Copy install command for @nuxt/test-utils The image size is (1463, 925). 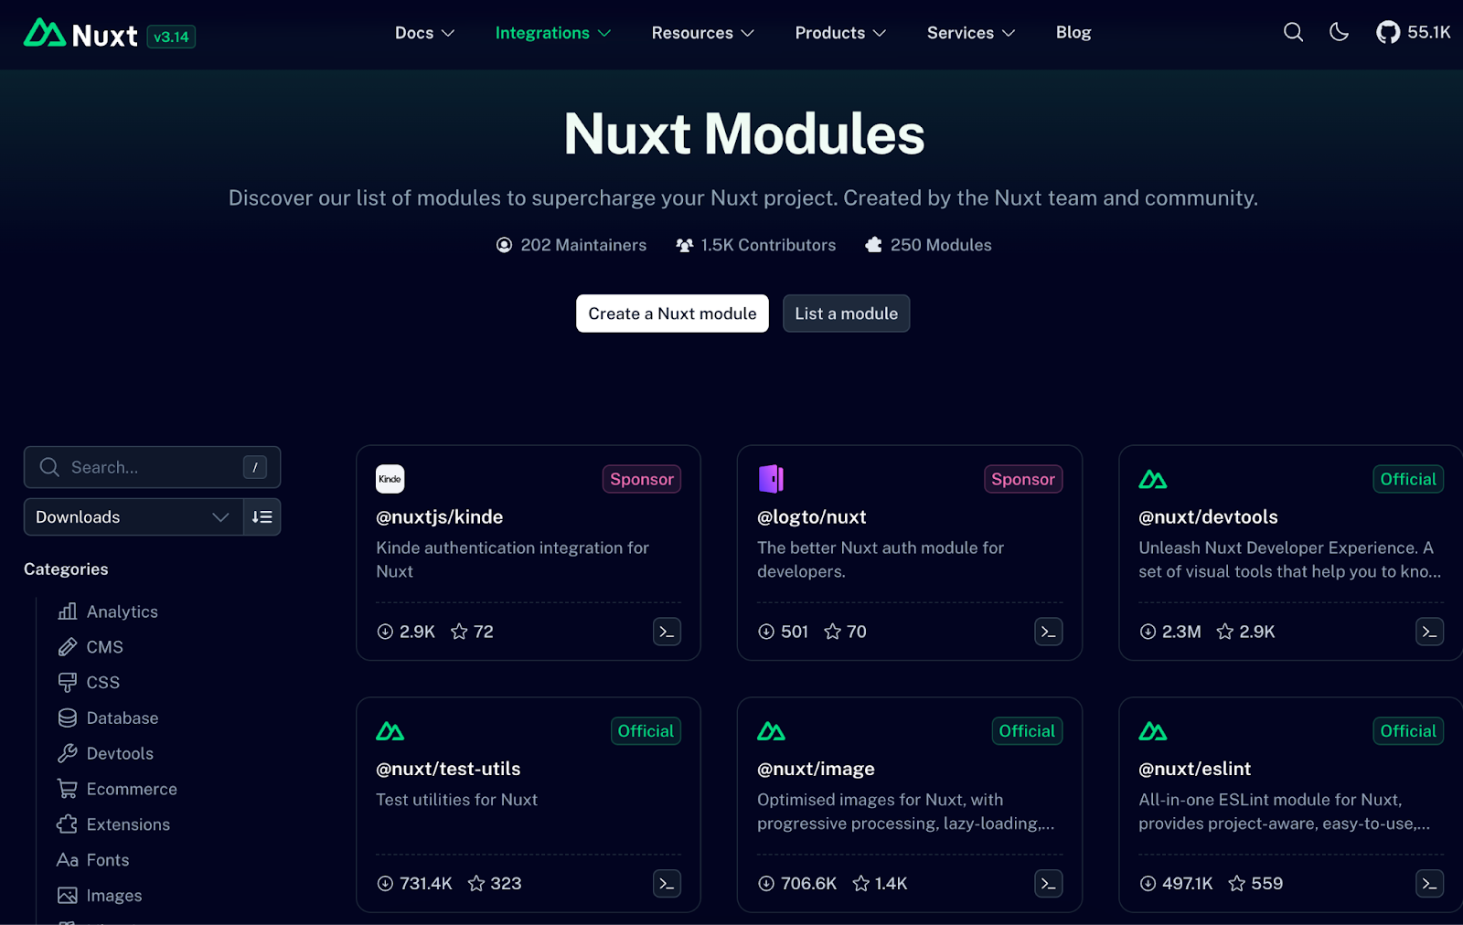[667, 884]
